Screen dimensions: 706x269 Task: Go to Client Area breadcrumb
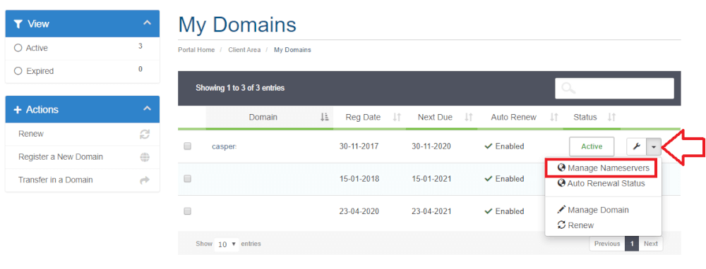pyautogui.click(x=244, y=50)
